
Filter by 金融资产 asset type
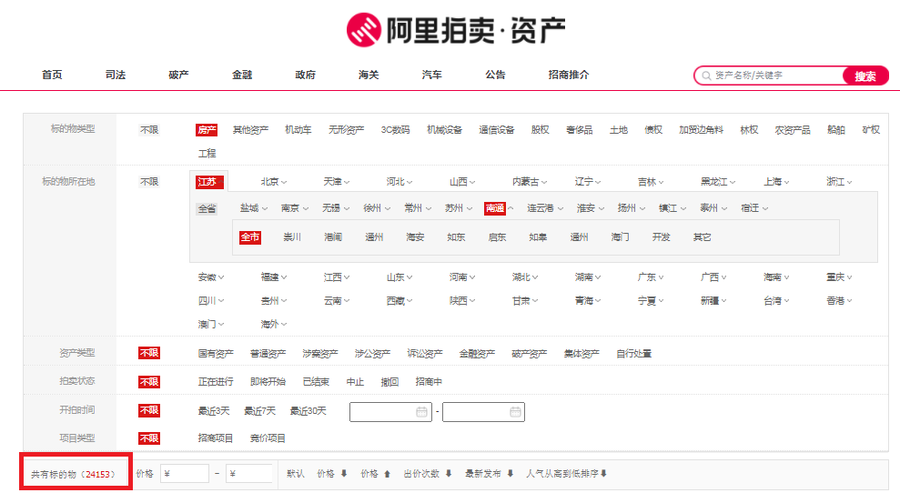477,354
